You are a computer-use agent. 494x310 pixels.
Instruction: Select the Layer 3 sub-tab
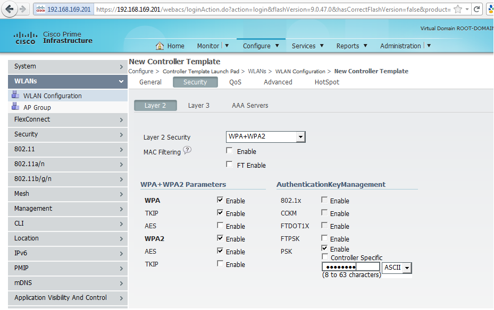click(198, 105)
